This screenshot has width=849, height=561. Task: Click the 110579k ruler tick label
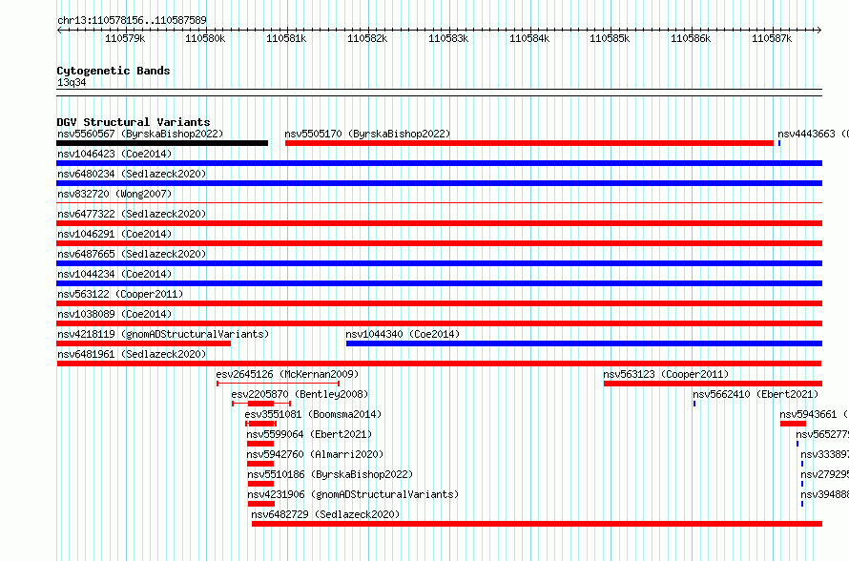pyautogui.click(x=125, y=38)
